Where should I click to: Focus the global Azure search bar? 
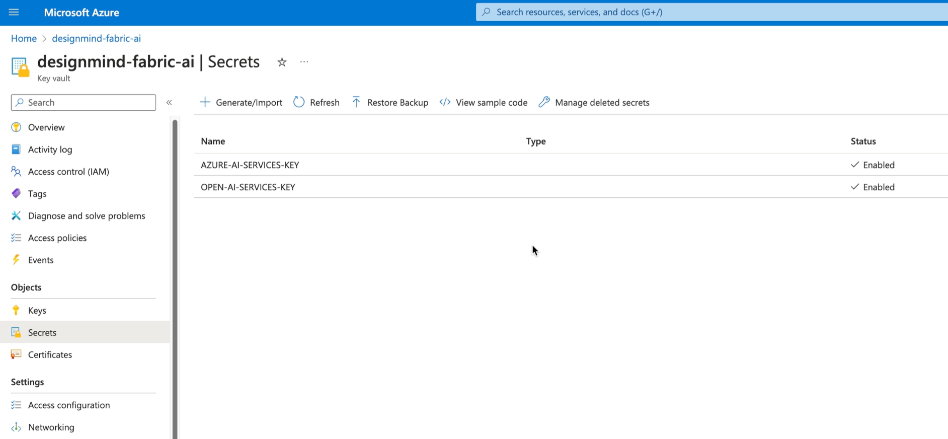[x=704, y=12]
